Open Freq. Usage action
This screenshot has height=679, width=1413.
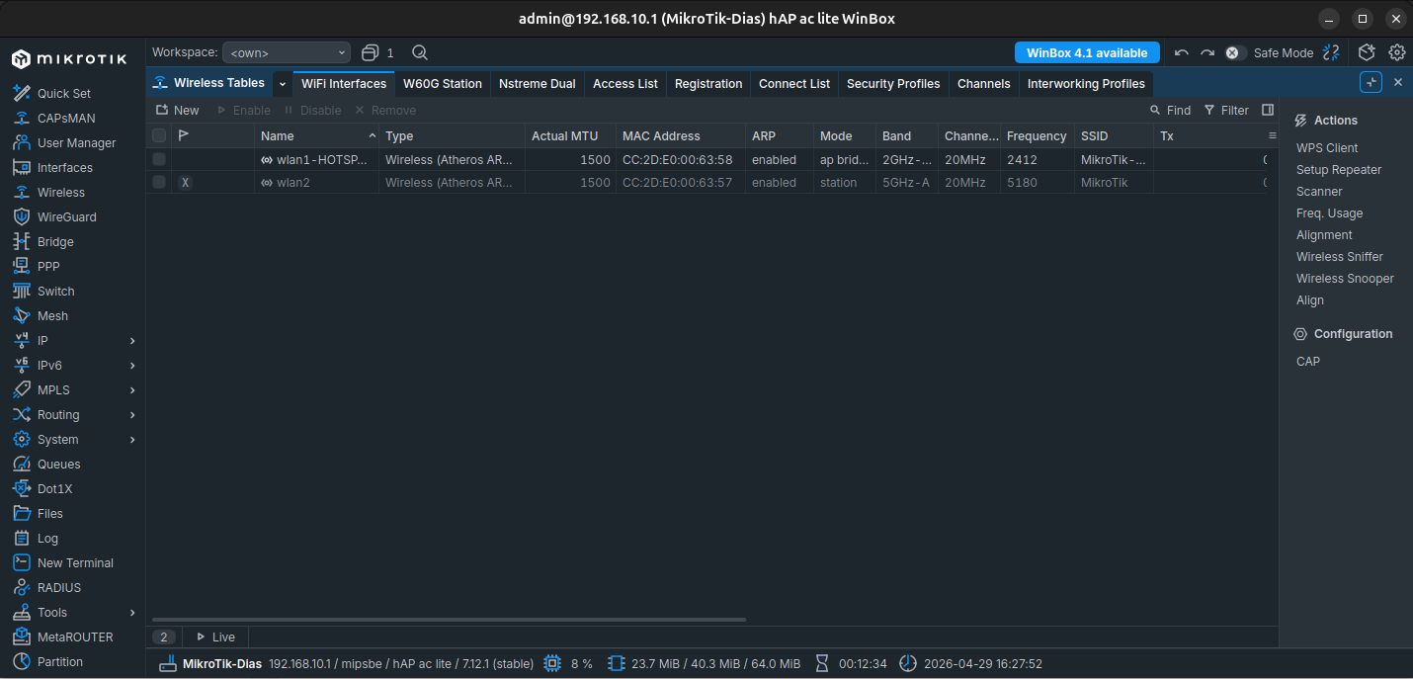coord(1329,212)
